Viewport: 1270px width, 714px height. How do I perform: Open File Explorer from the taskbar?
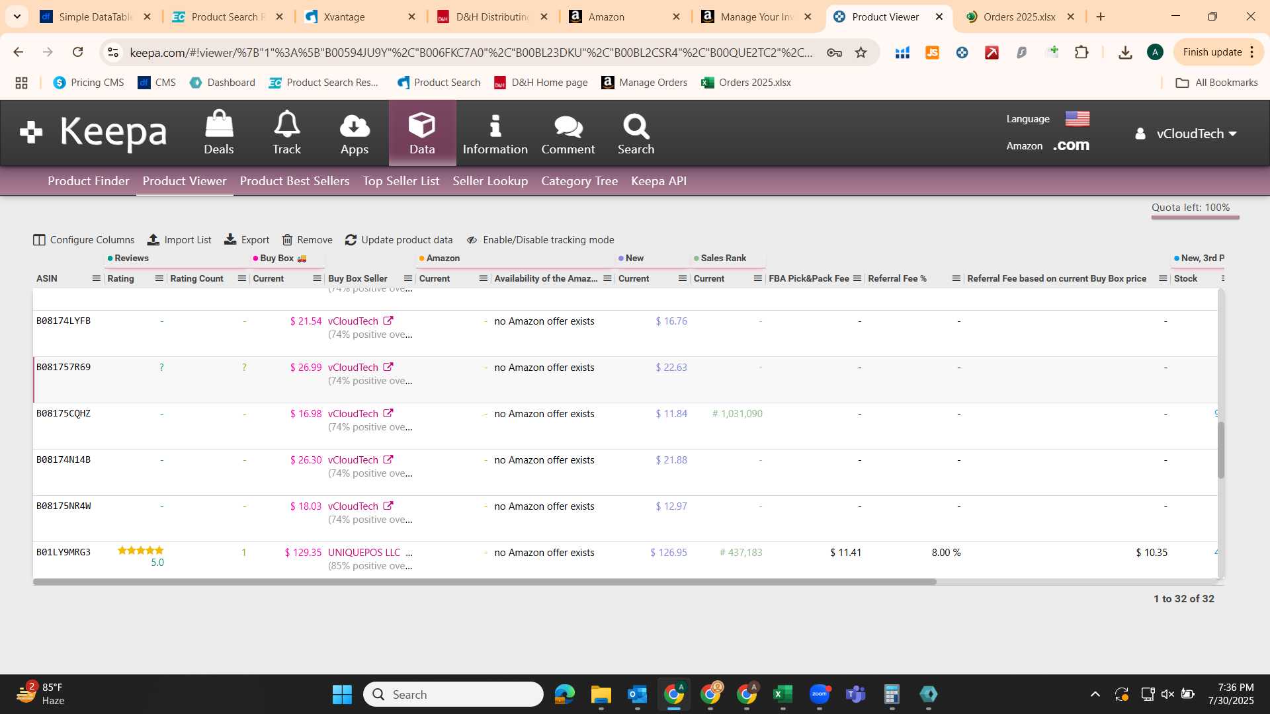tap(601, 694)
